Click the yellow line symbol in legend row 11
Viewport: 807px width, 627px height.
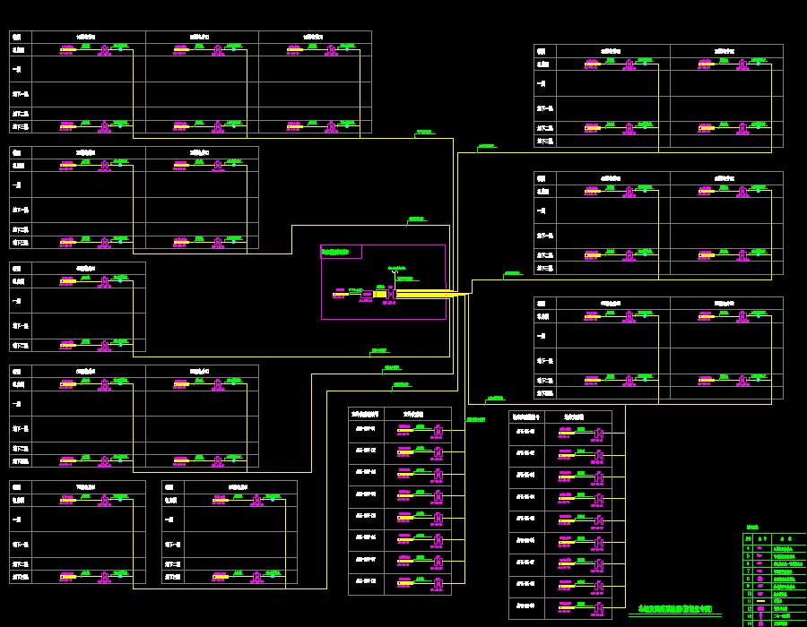(x=760, y=601)
